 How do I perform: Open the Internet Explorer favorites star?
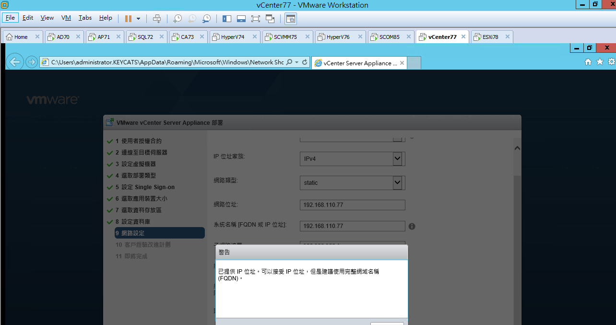600,62
